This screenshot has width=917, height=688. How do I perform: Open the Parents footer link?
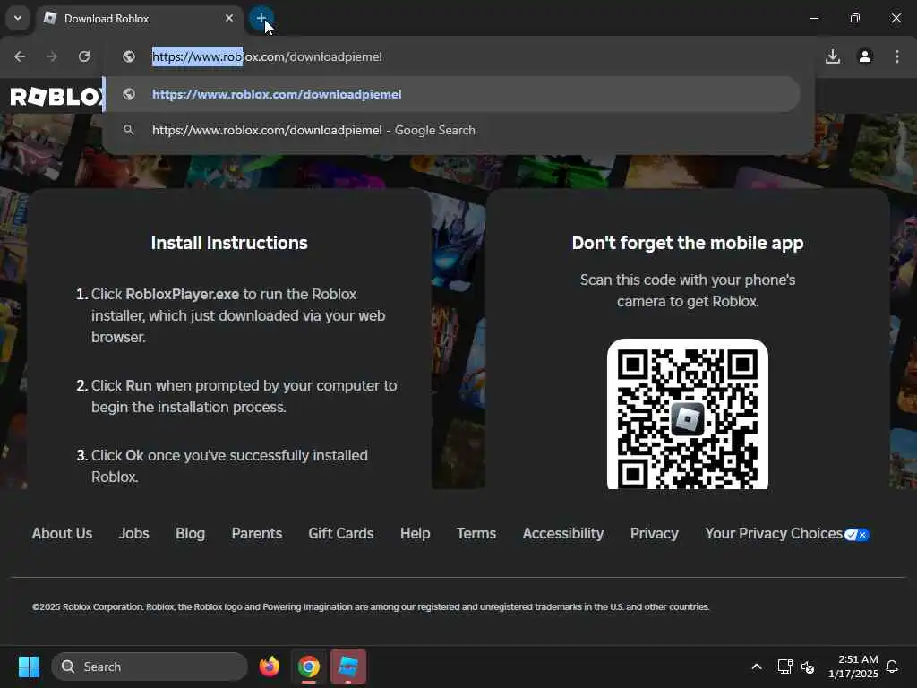[x=257, y=534]
